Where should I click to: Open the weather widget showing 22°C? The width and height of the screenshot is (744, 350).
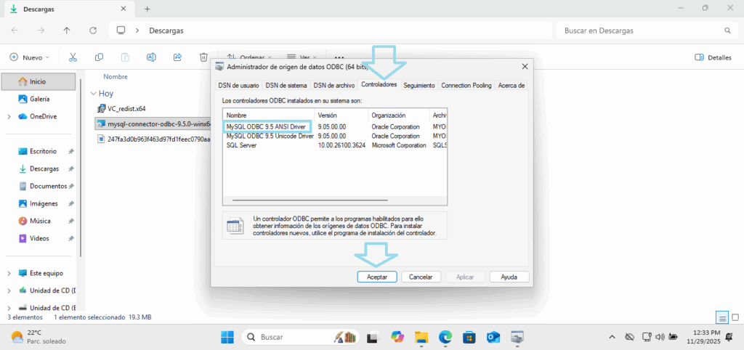[39, 337]
